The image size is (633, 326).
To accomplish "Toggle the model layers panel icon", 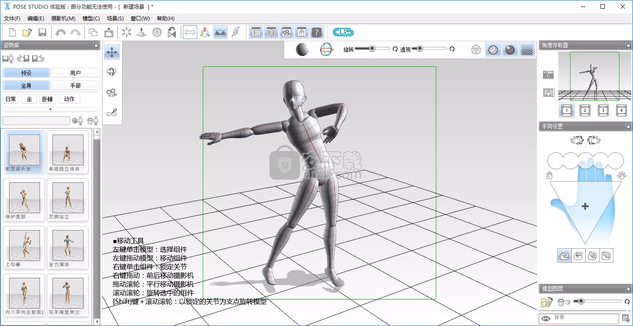I will tap(272, 33).
